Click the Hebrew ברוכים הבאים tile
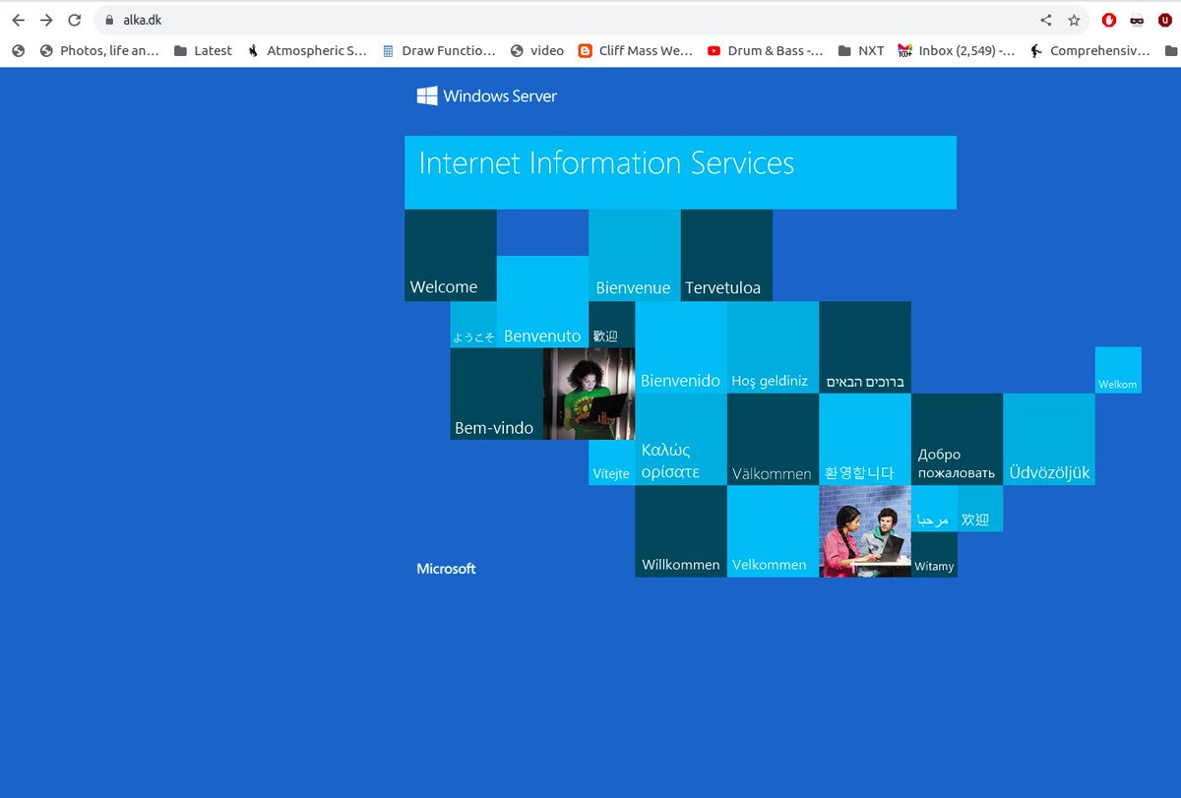 pyautogui.click(x=865, y=347)
